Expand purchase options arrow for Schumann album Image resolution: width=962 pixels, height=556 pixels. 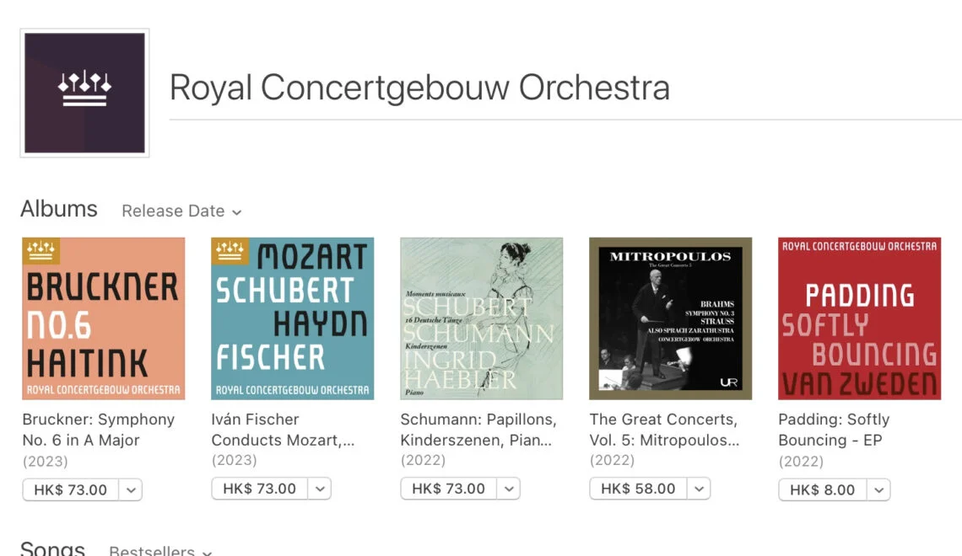point(508,489)
